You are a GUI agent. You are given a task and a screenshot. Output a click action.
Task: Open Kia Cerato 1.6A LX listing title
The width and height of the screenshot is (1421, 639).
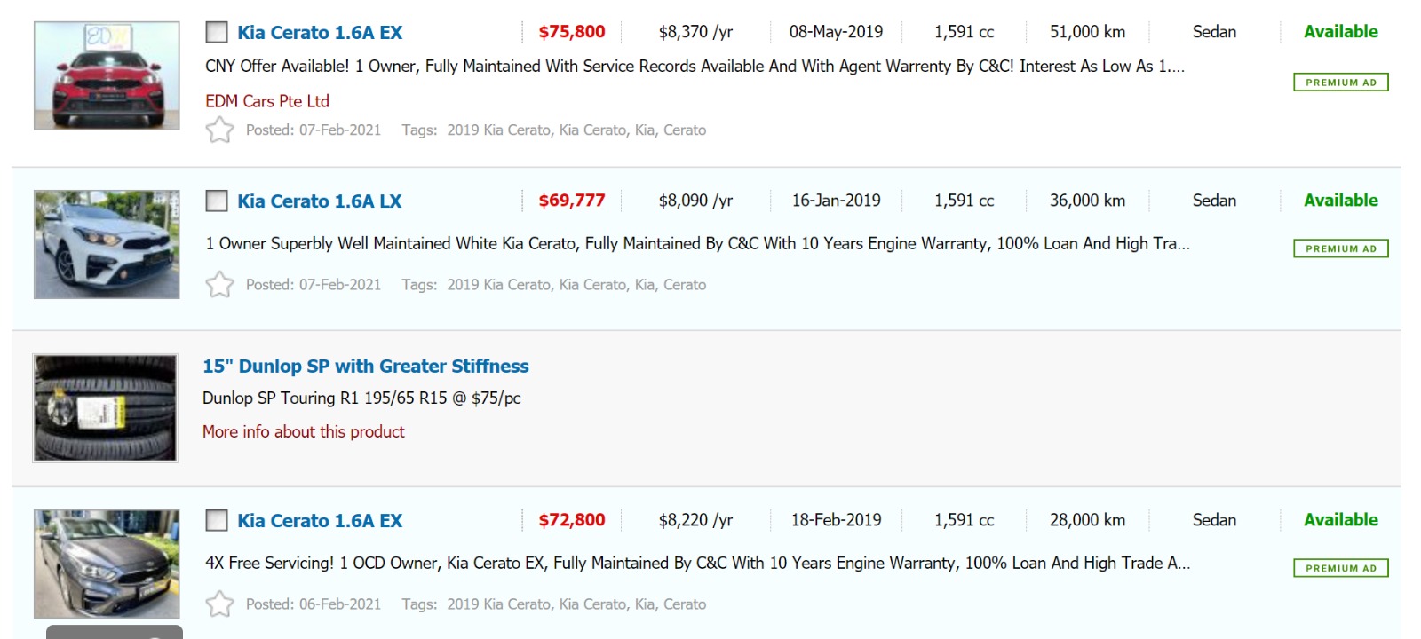[319, 201]
